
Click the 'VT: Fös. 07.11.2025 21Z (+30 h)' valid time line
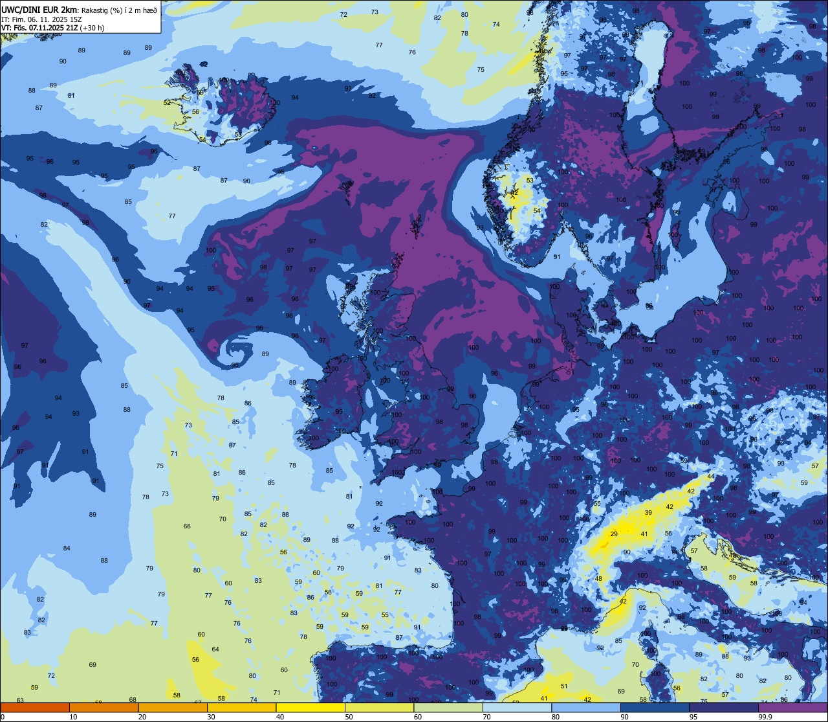[x=53, y=28]
